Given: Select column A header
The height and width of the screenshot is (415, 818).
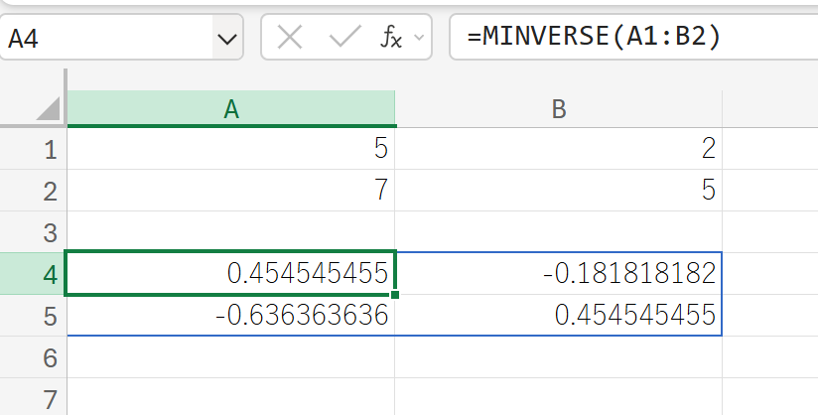Looking at the screenshot, I should [x=230, y=110].
